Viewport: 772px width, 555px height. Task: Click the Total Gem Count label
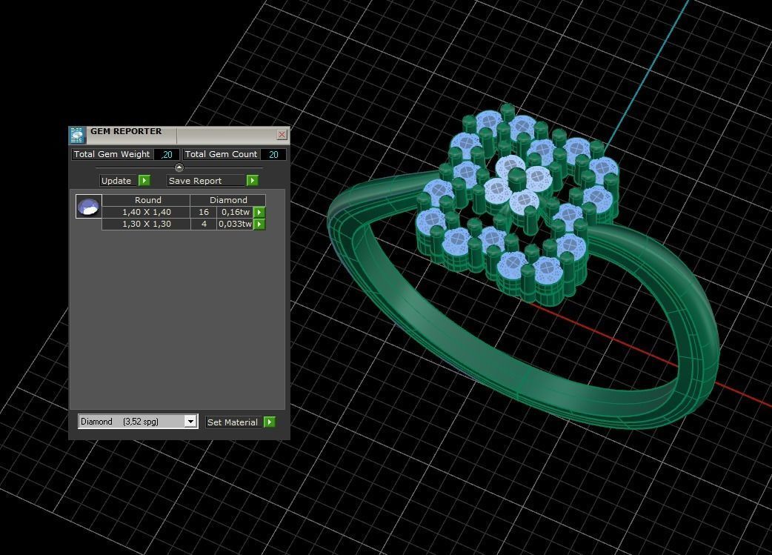click(221, 154)
